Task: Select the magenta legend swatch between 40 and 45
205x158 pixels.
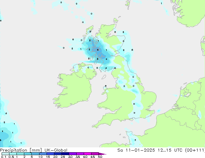Action: pyautogui.click(x=88, y=154)
